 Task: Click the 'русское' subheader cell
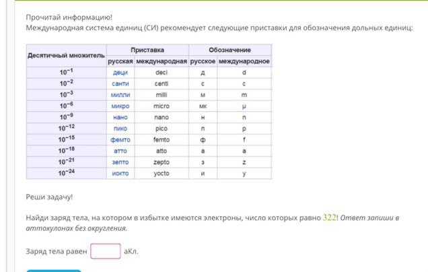(203, 61)
